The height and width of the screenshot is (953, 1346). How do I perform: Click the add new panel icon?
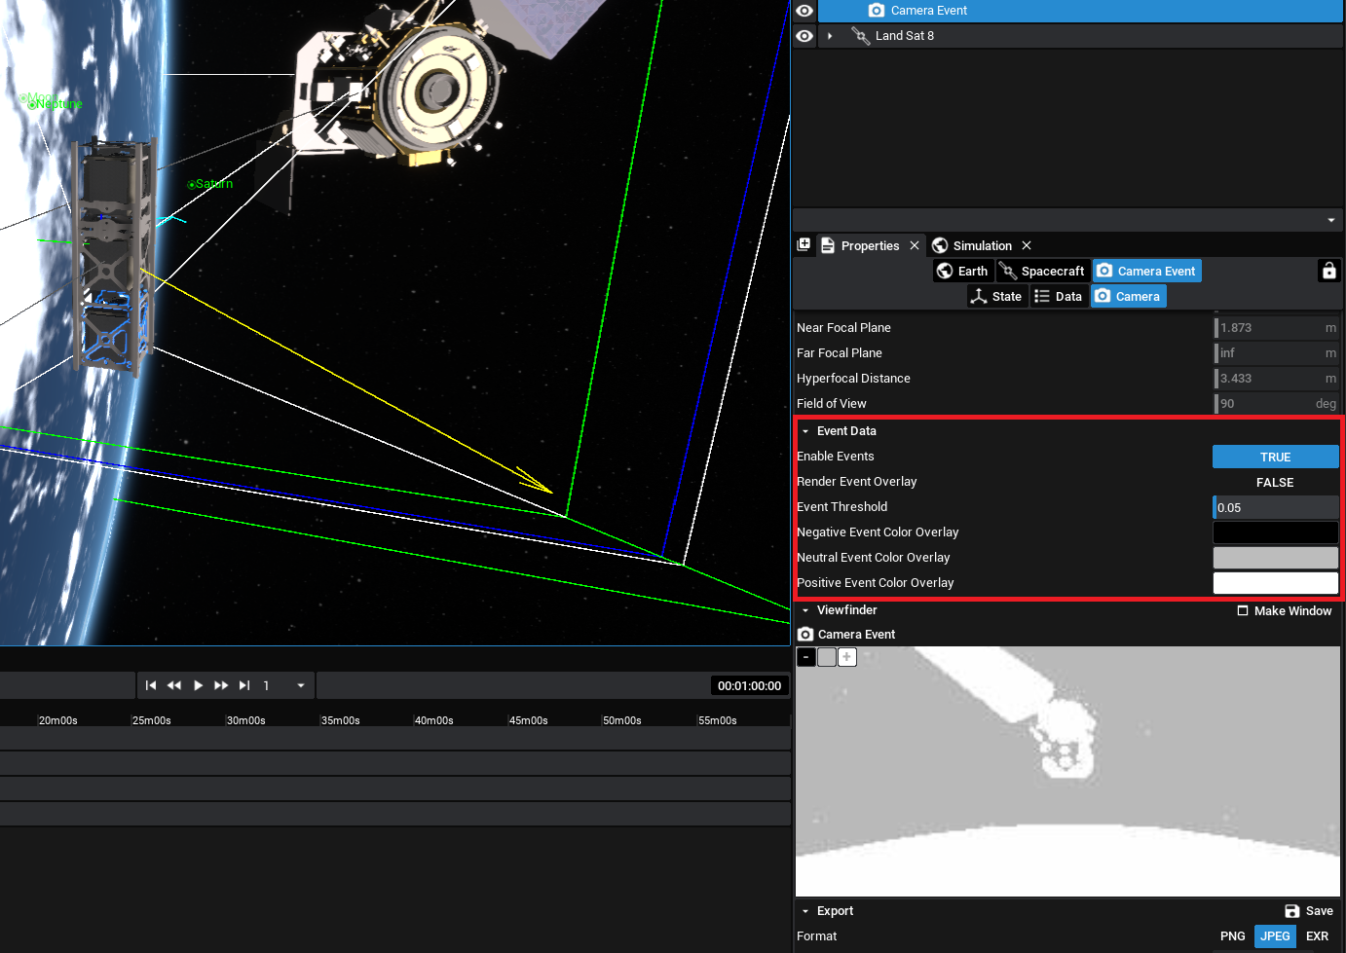click(x=804, y=245)
